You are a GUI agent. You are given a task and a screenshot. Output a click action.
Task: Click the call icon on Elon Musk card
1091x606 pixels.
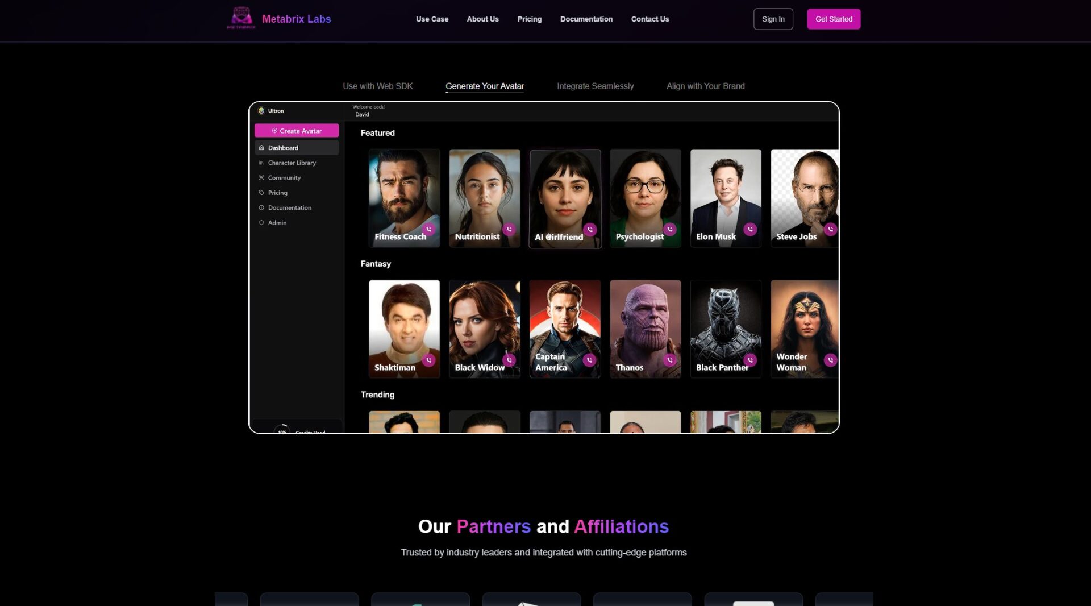click(750, 229)
